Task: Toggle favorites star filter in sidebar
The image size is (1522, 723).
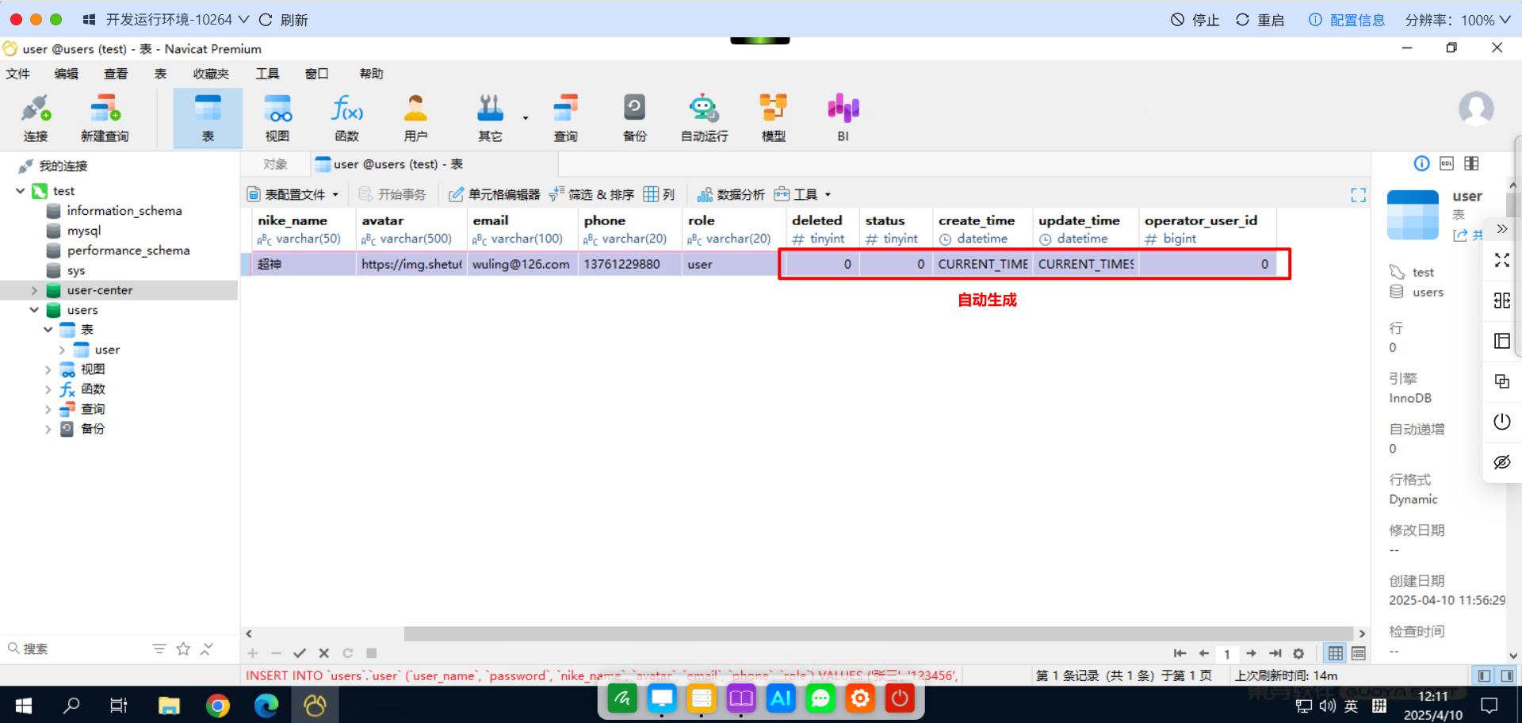Action: pos(183,648)
